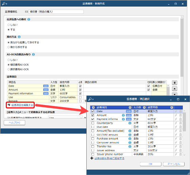The height and width of the screenshot is (175, 190).
Task: Click the move-to-top arrow button
Action: click(174, 83)
